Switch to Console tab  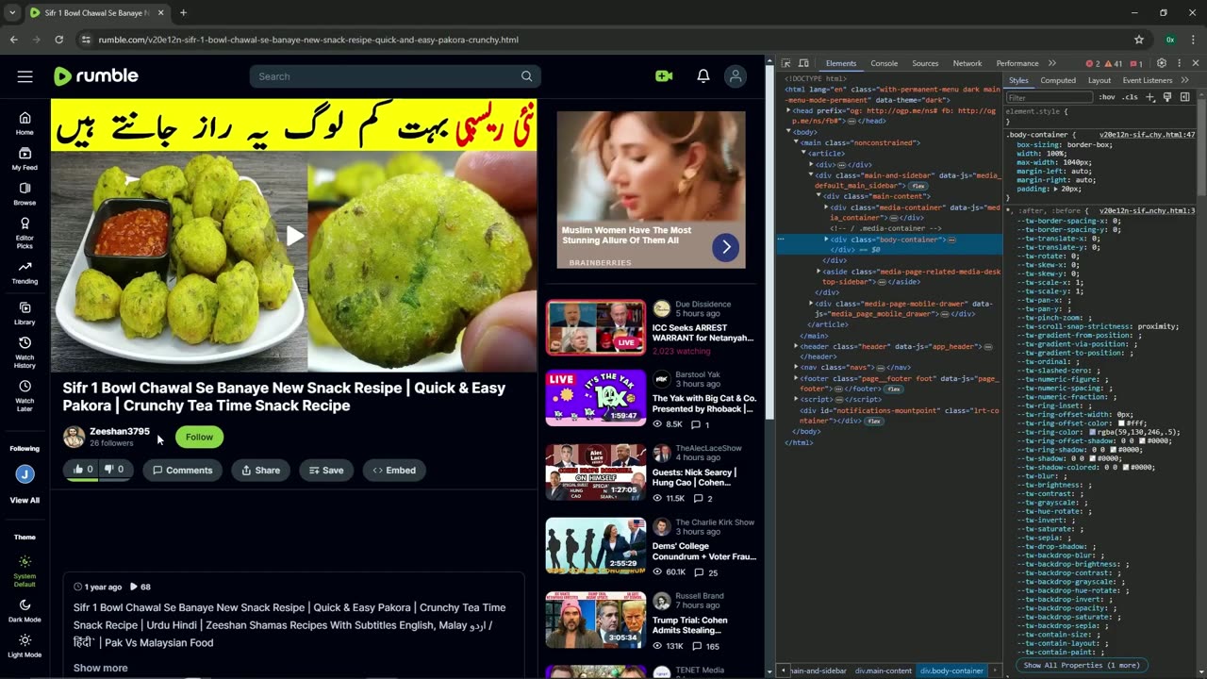(884, 63)
